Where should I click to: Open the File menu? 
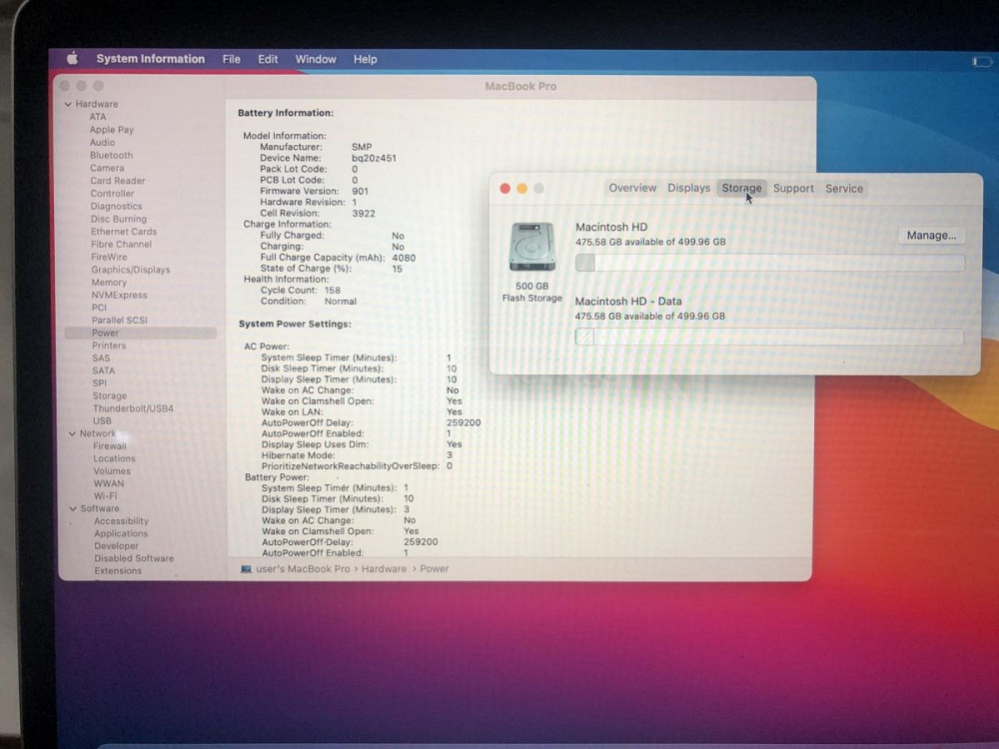pyautogui.click(x=231, y=59)
